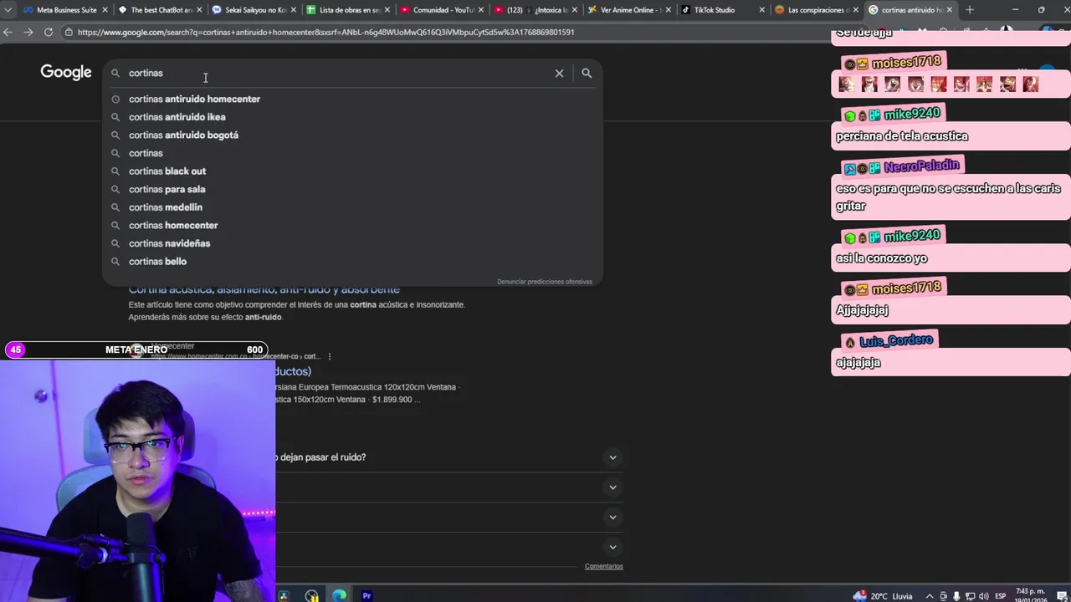
Task: Clear the search box with the X icon
Action: coord(559,73)
